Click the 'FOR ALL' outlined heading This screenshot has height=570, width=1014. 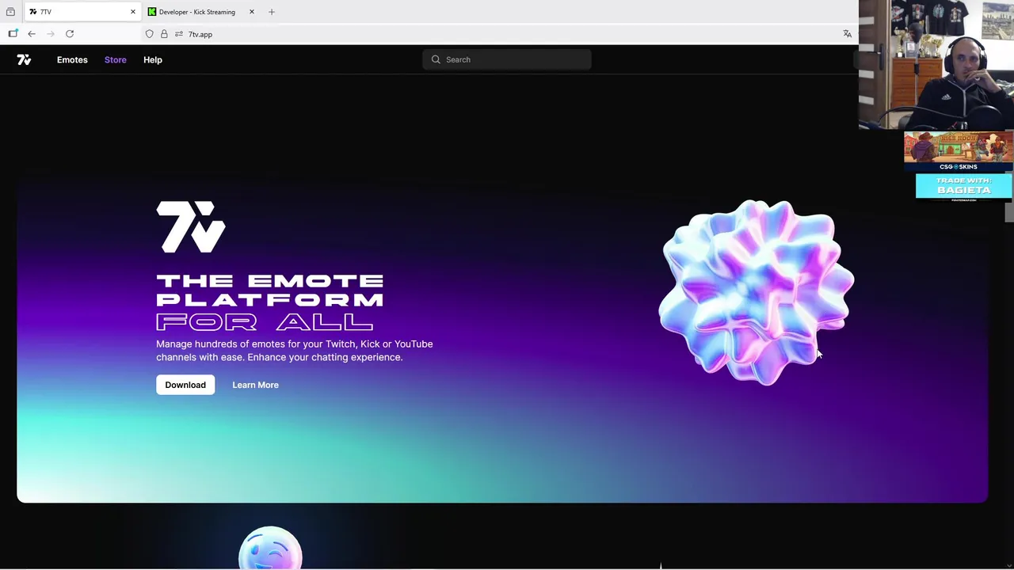(265, 321)
